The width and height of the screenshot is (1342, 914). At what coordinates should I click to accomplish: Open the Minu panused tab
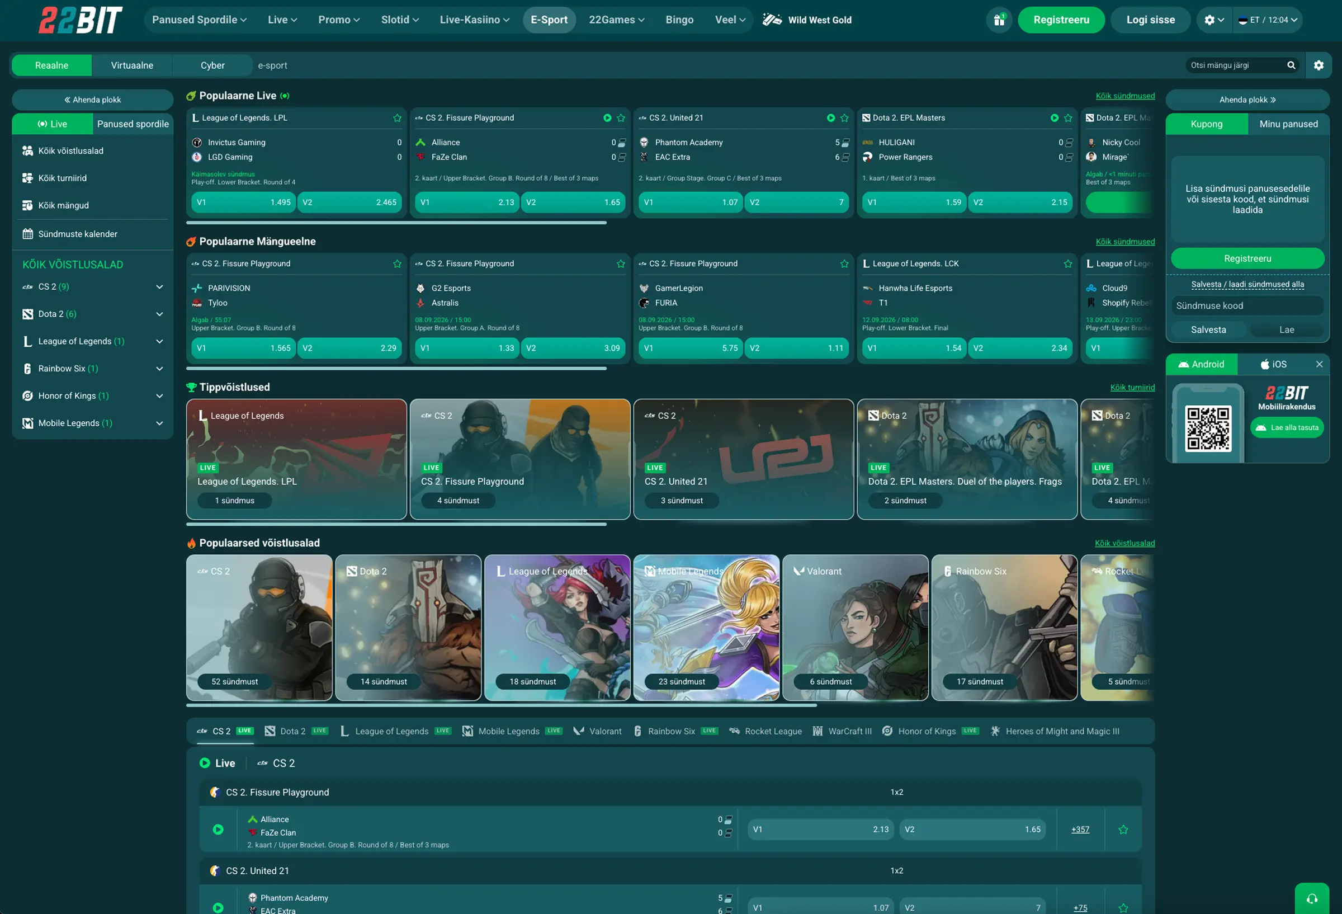[x=1288, y=124]
